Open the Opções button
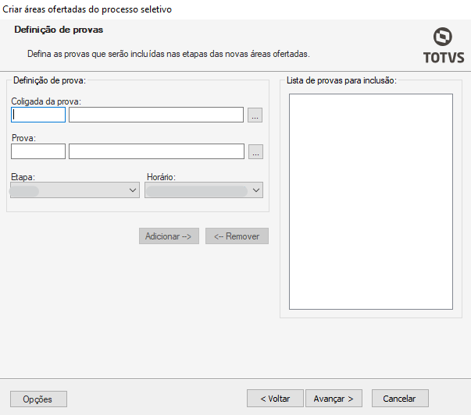 coord(37,399)
